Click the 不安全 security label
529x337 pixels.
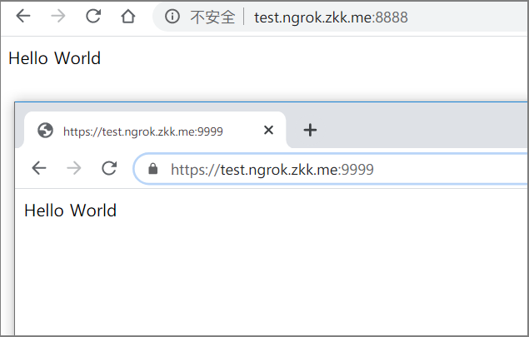click(212, 17)
